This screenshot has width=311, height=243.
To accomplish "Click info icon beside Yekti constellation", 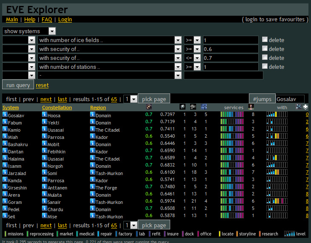I will click(x=45, y=122).
